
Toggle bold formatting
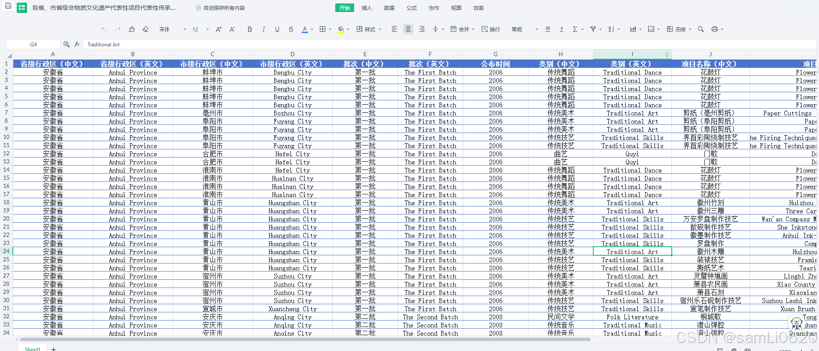[x=250, y=29]
